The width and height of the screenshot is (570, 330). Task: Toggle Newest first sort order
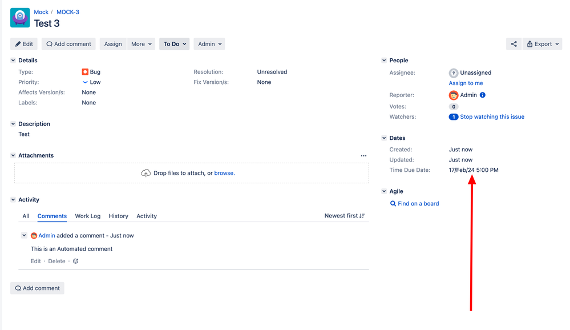(345, 216)
